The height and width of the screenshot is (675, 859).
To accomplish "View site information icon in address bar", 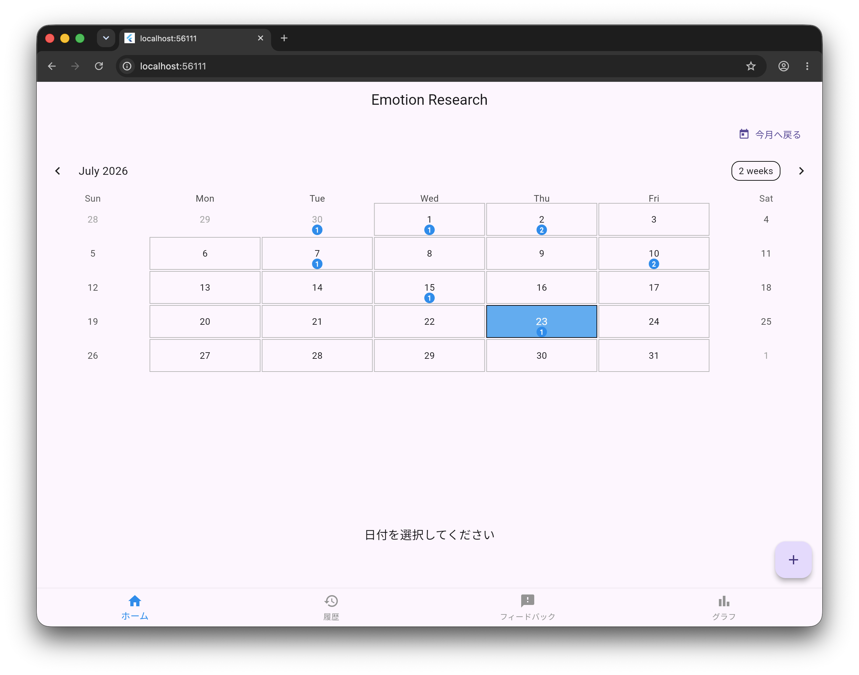I will coord(127,66).
